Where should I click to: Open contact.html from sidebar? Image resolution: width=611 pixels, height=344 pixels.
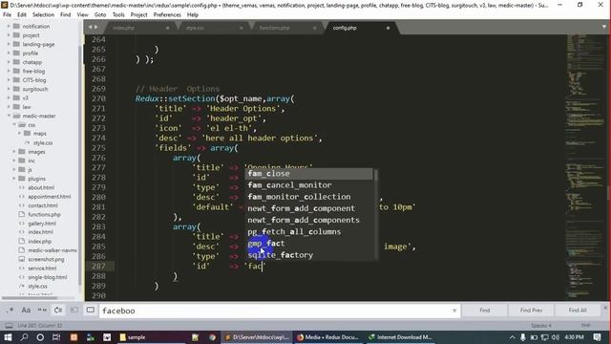pos(43,205)
